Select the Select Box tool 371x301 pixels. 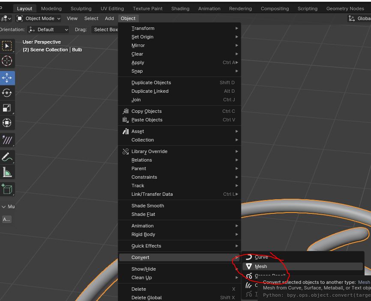7,46
